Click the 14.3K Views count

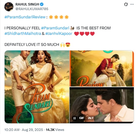[55, 130]
